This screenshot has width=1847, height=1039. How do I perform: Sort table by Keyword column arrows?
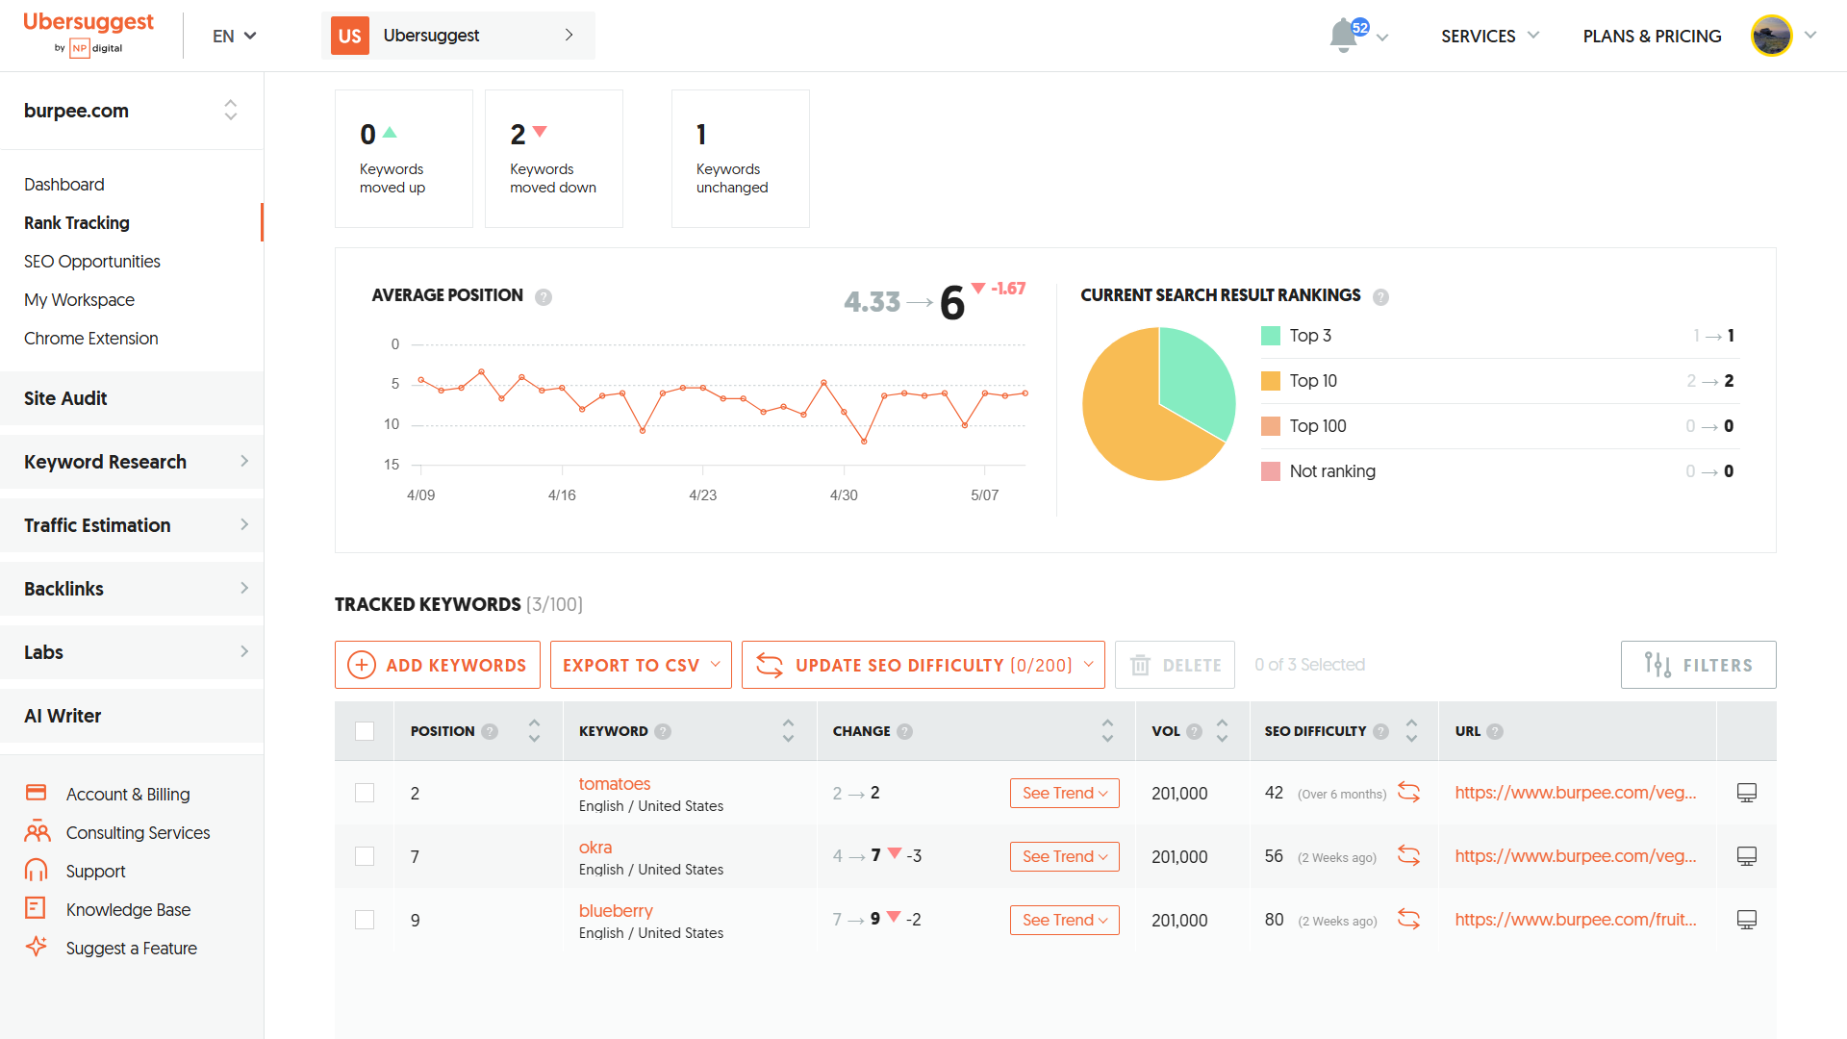tap(788, 731)
